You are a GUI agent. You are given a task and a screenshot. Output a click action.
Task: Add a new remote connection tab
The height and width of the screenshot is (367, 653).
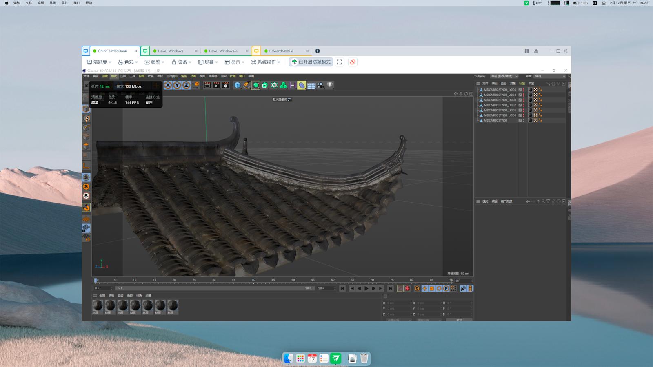318,51
